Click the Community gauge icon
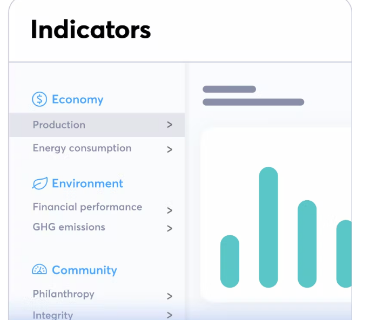 point(39,269)
